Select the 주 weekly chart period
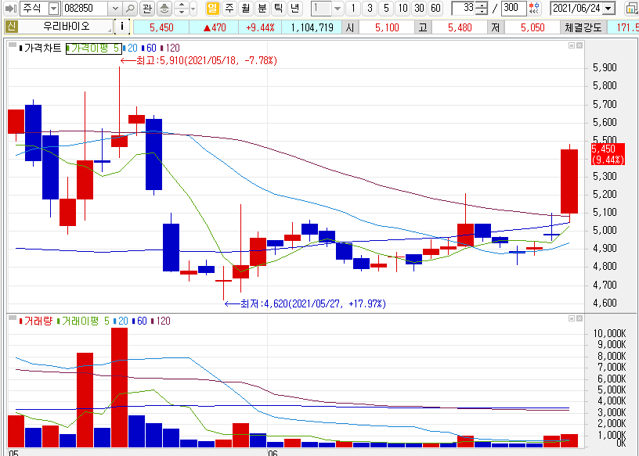This screenshot has width=639, height=456. (229, 8)
